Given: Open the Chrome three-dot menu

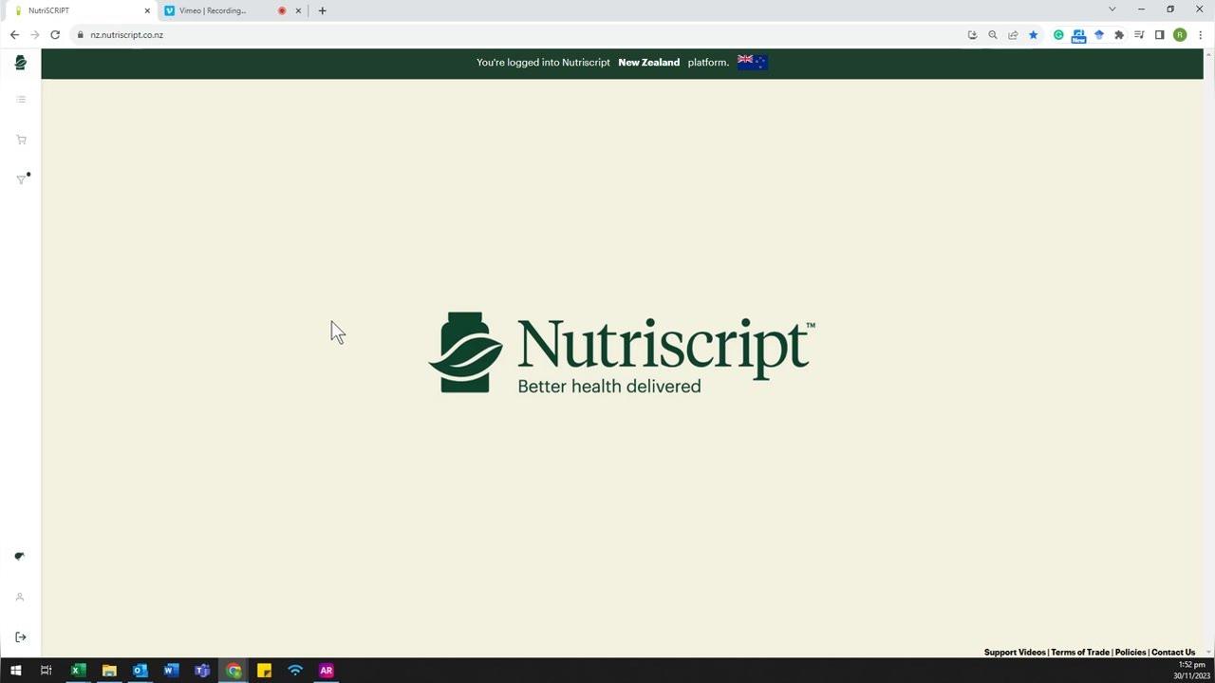Looking at the screenshot, I should (1201, 35).
